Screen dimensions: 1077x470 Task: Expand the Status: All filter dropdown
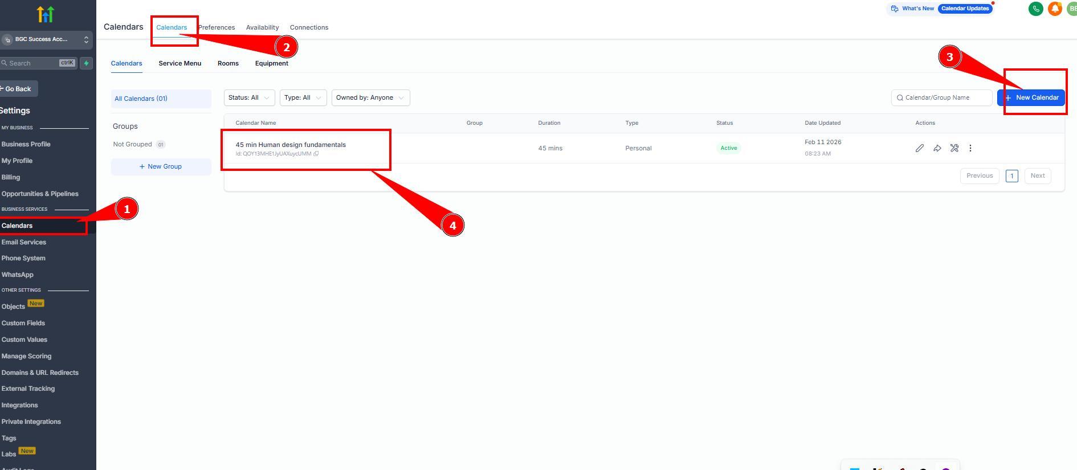pyautogui.click(x=249, y=98)
